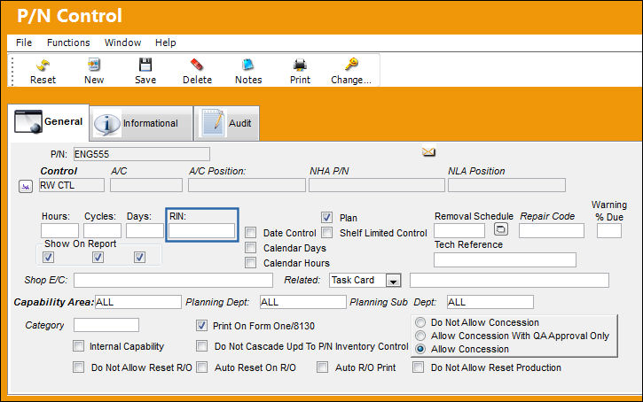Tick the Internal Capability checkbox
The width and height of the screenshot is (643, 402).
coord(78,346)
